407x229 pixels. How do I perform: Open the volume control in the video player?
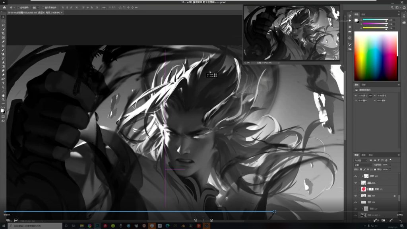point(8,220)
